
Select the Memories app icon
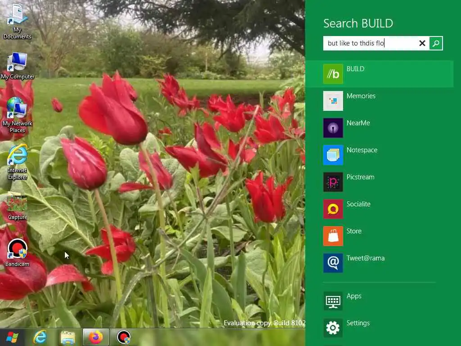click(333, 101)
